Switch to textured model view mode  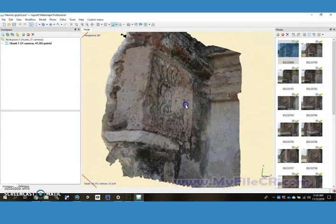(x=113, y=25)
